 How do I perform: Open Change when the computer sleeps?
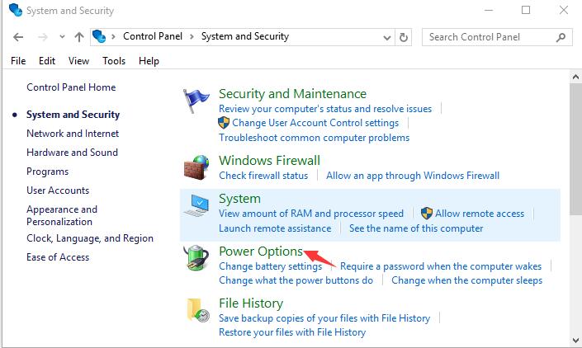466,280
